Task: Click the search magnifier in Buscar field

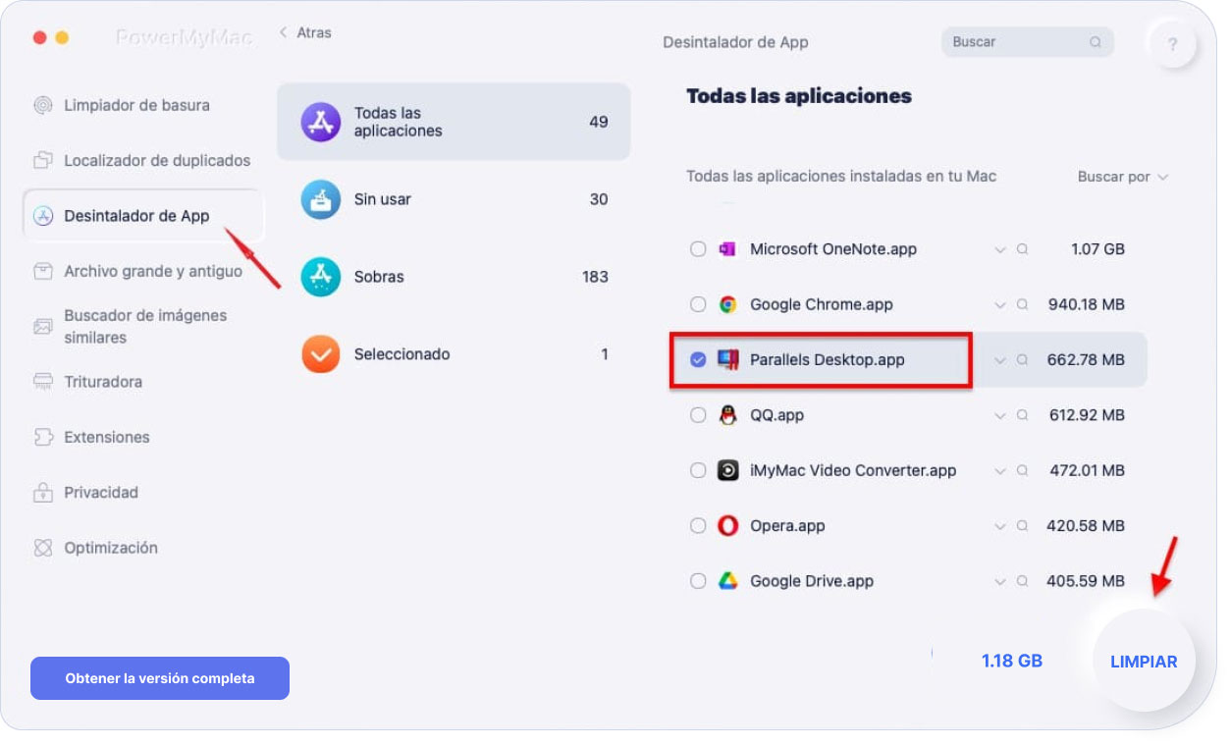Action: tap(1096, 42)
